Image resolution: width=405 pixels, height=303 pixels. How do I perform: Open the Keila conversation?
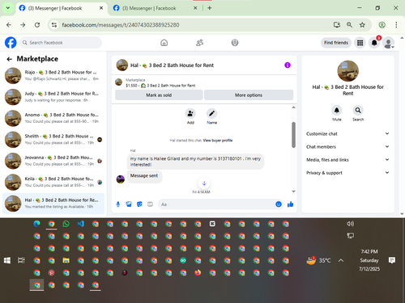tap(53, 182)
